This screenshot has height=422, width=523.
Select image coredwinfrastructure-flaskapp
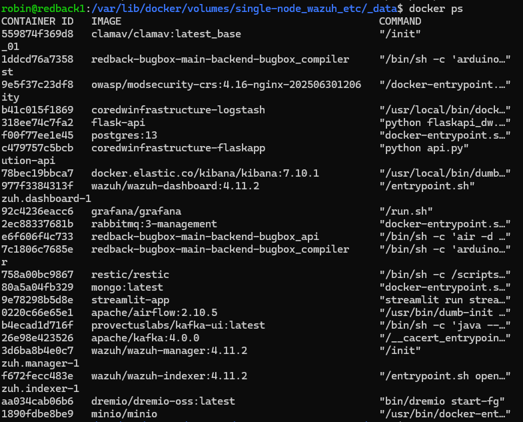click(178, 148)
